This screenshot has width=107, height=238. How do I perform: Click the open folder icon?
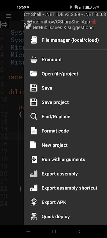[x=34, y=74]
